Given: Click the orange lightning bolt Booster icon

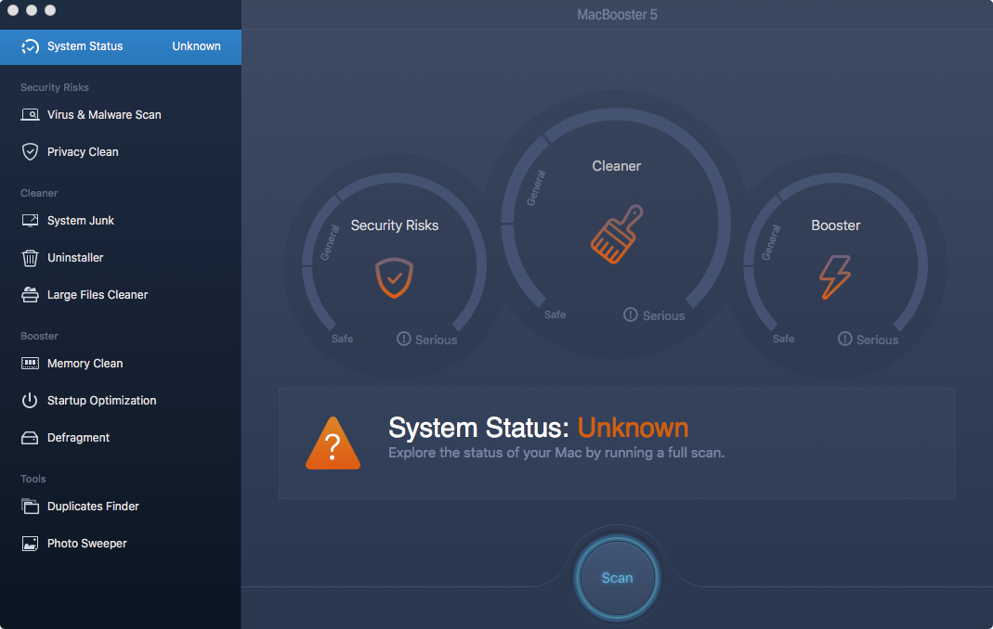Looking at the screenshot, I should click(x=835, y=276).
